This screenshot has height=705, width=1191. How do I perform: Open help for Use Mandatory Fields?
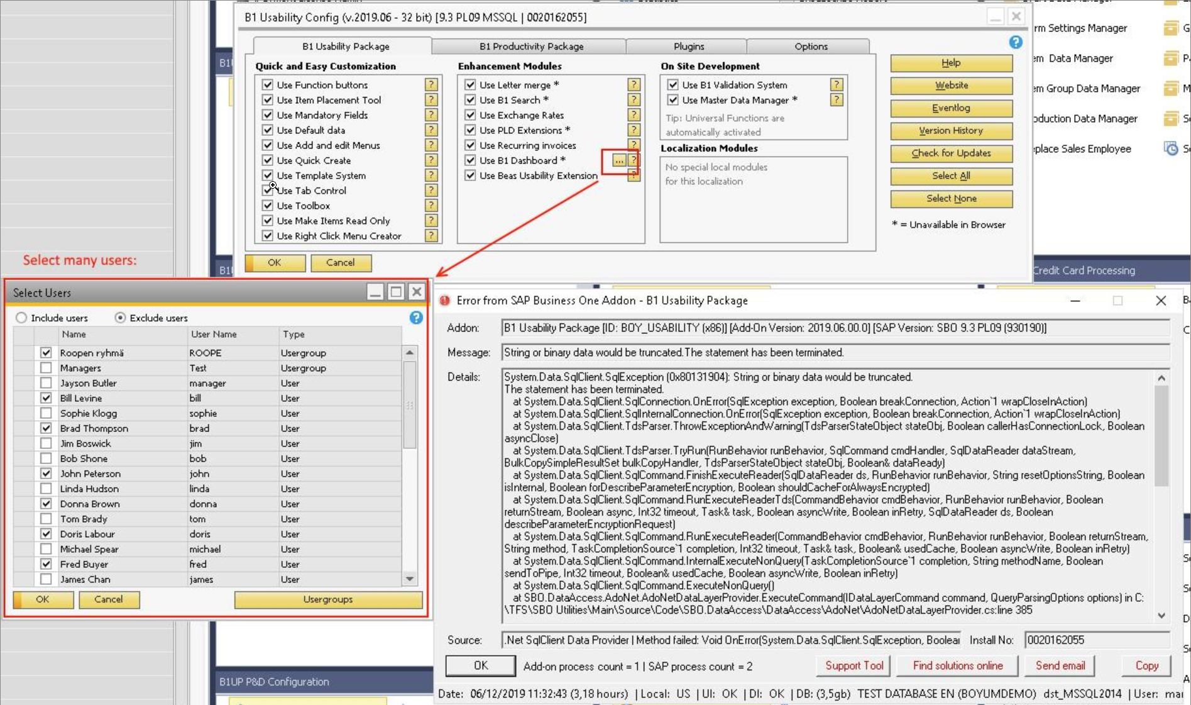click(431, 114)
